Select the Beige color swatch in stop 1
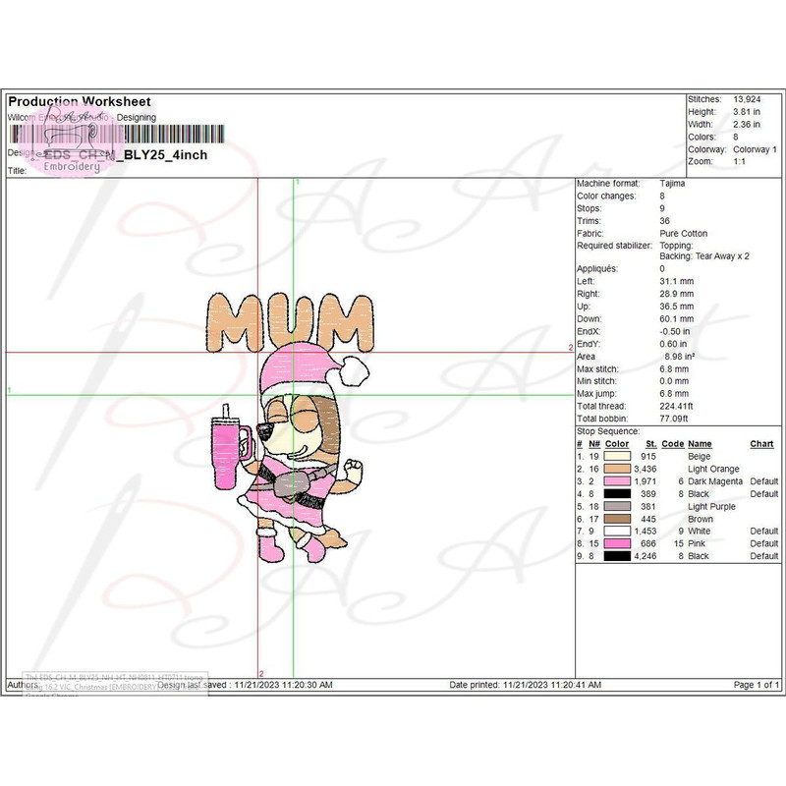Screen dimensions: 786x786 point(617,457)
